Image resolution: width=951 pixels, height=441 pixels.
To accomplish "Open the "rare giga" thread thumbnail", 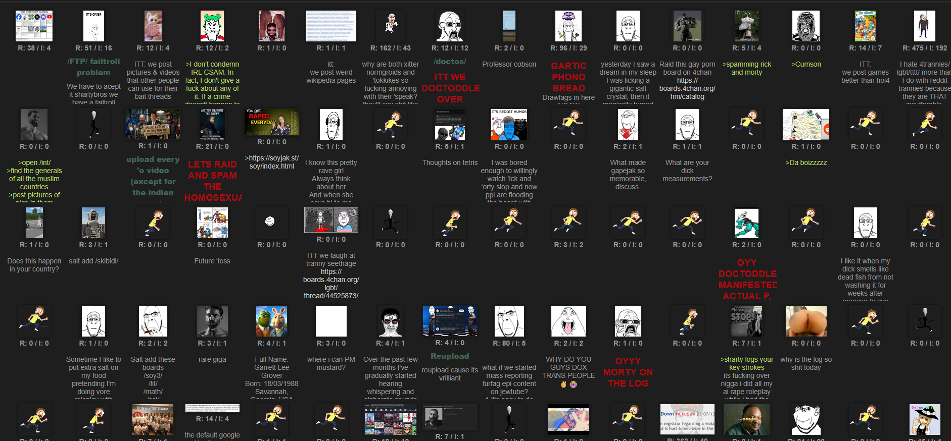I will click(x=212, y=321).
